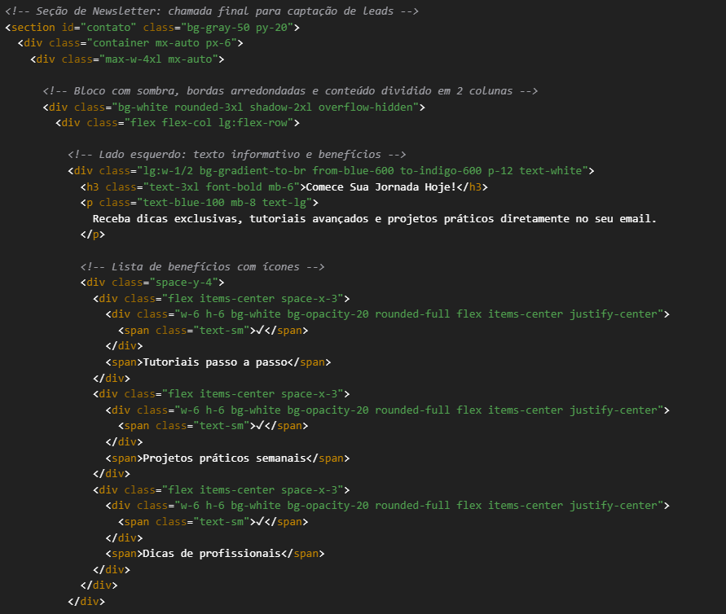This screenshot has height=614, width=726.
Task: Click the heading text "Comece Sua Jornada Hoje!"
Action: coord(381,187)
